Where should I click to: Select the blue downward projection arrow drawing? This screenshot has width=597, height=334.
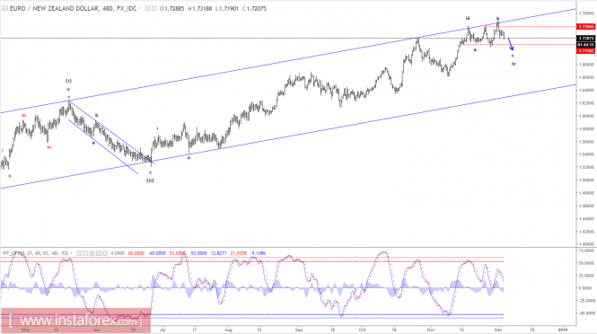[511, 44]
